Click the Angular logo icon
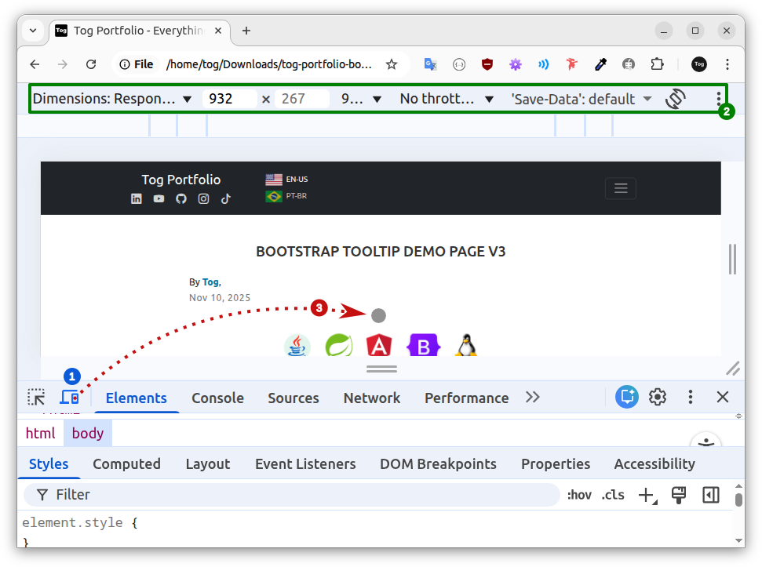The height and width of the screenshot is (567, 762). point(379,345)
